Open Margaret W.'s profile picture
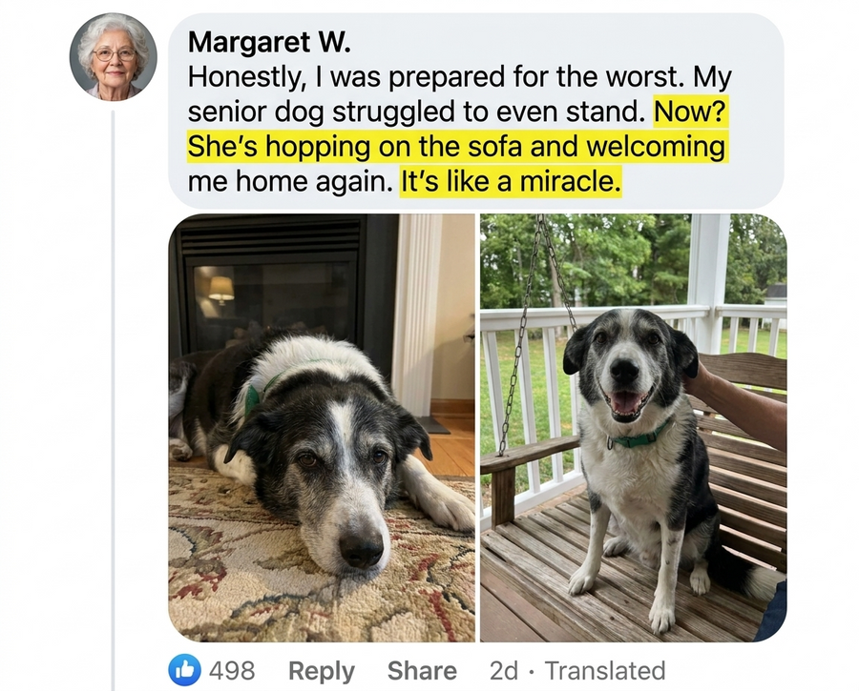The image size is (859, 691). 114,57
